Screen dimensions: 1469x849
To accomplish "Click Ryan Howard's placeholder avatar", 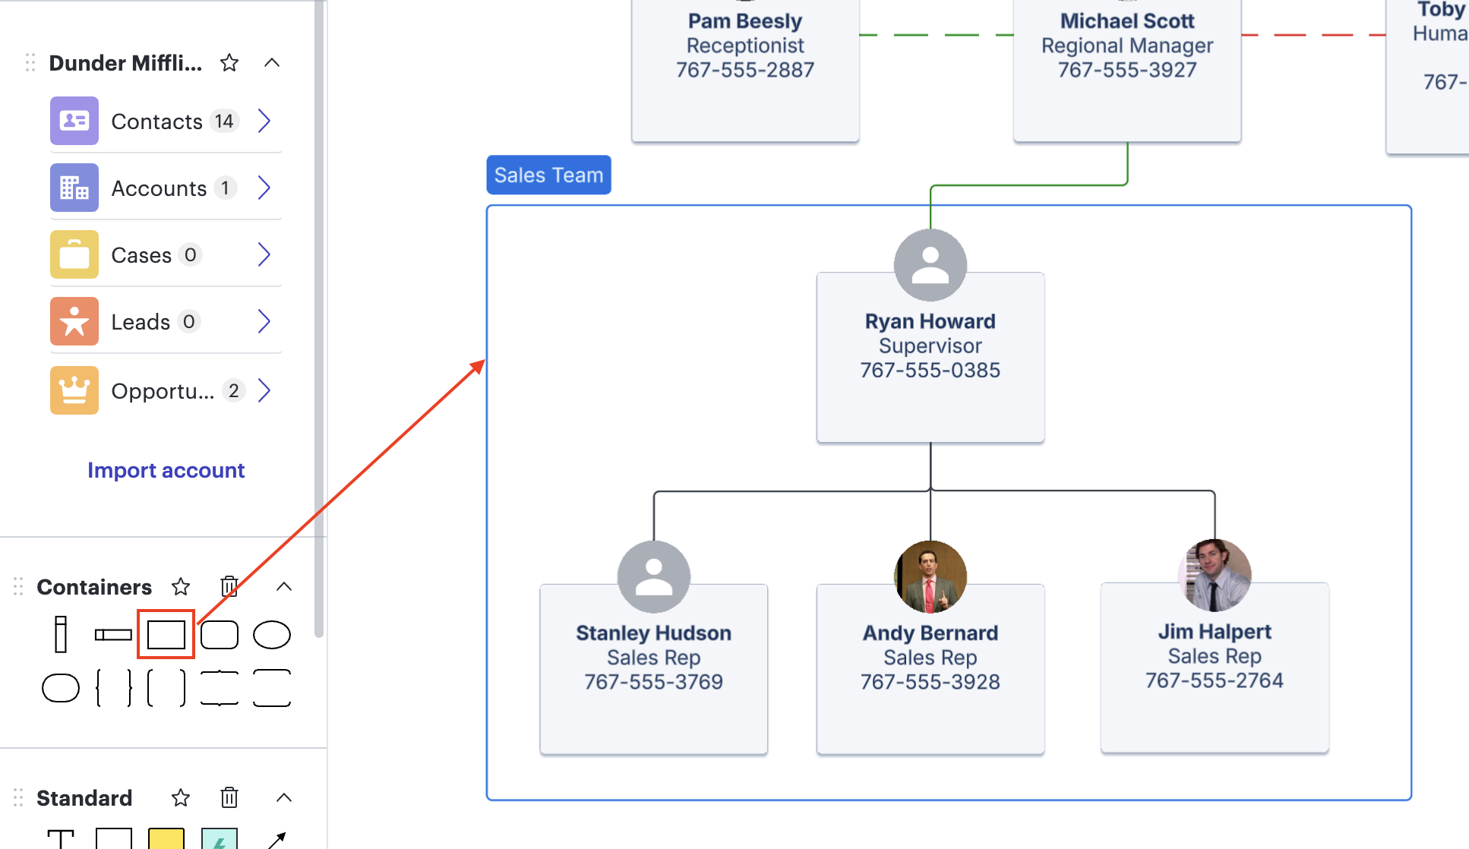I will 930,265.
